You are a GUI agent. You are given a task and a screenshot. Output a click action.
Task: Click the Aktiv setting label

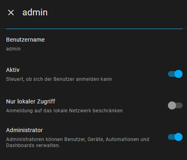pyautogui.click(x=13, y=70)
